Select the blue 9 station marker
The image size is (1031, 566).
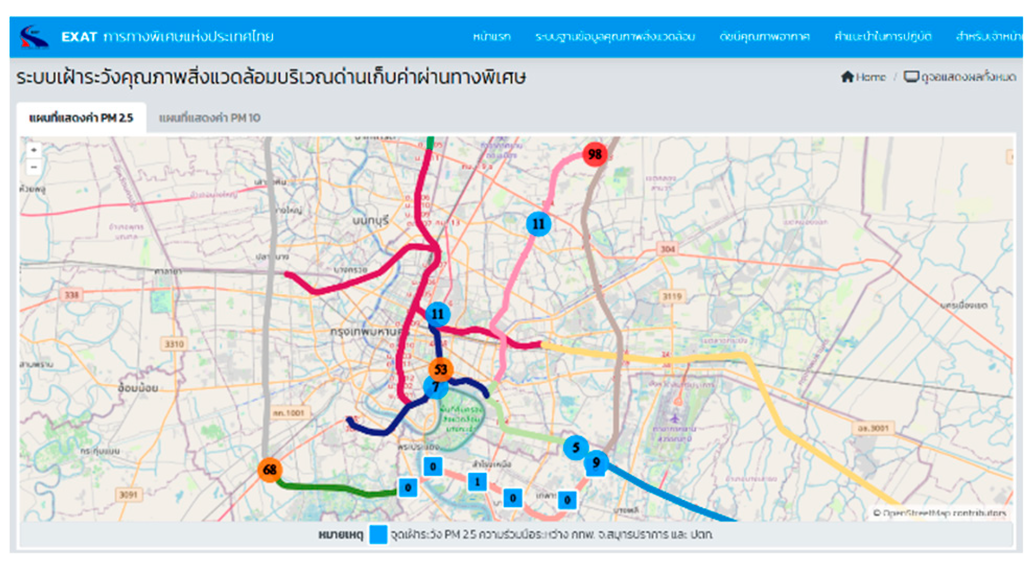tap(596, 463)
